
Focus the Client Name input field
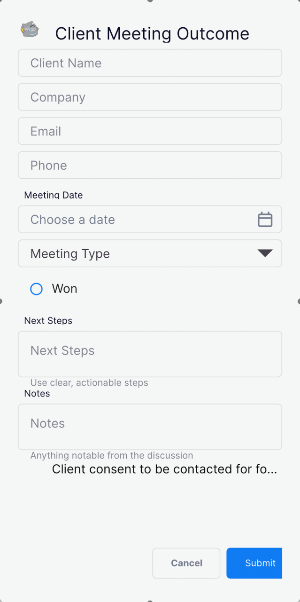click(150, 63)
